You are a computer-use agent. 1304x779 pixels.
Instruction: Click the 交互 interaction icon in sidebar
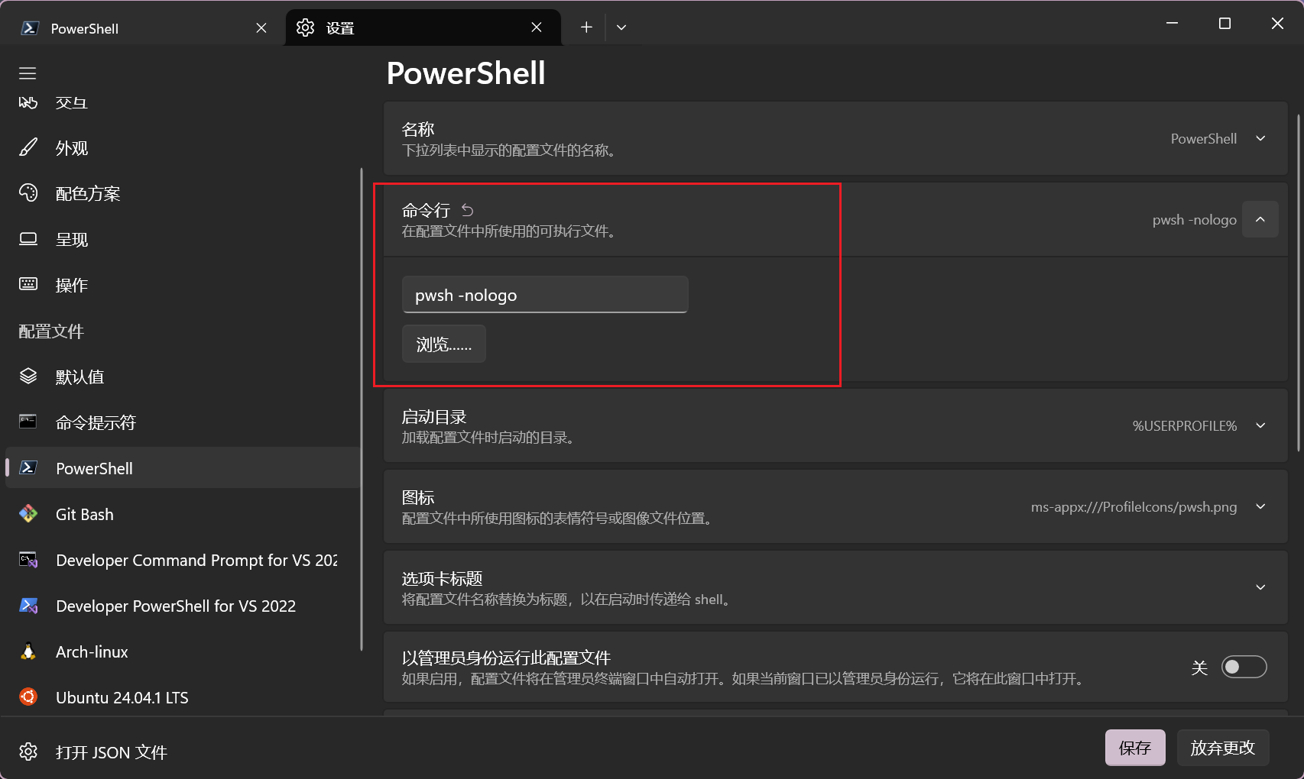[x=28, y=102]
